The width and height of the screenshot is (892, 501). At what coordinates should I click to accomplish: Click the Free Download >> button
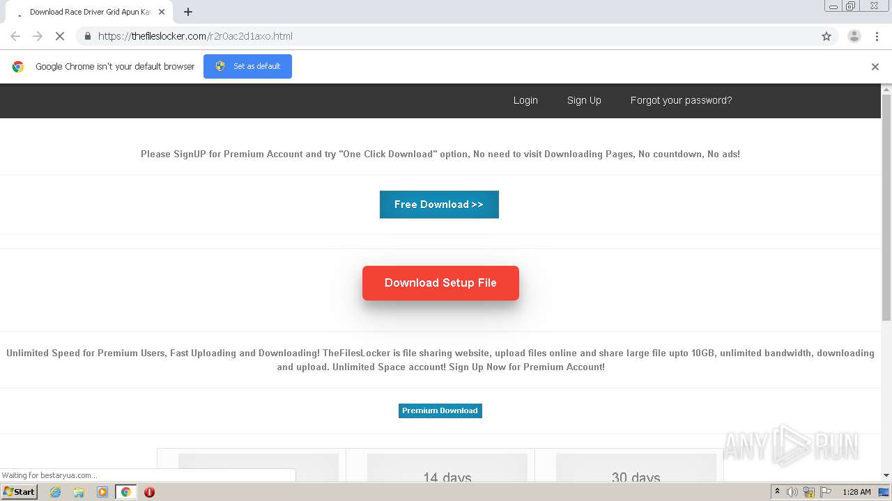tap(439, 205)
